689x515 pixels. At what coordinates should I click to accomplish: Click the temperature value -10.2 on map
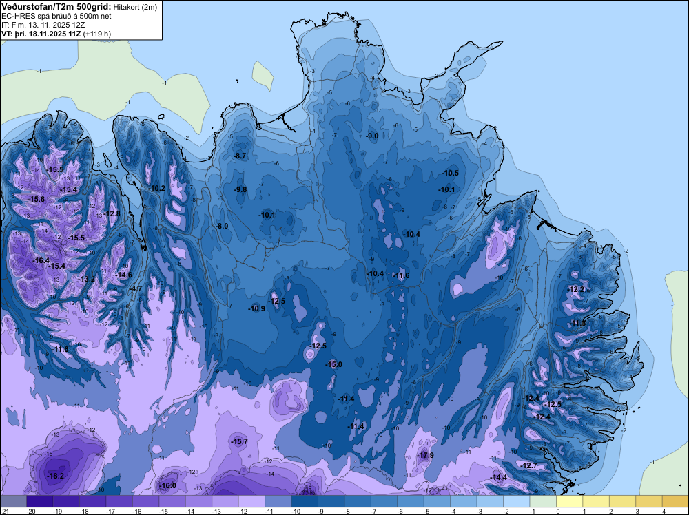pos(156,188)
